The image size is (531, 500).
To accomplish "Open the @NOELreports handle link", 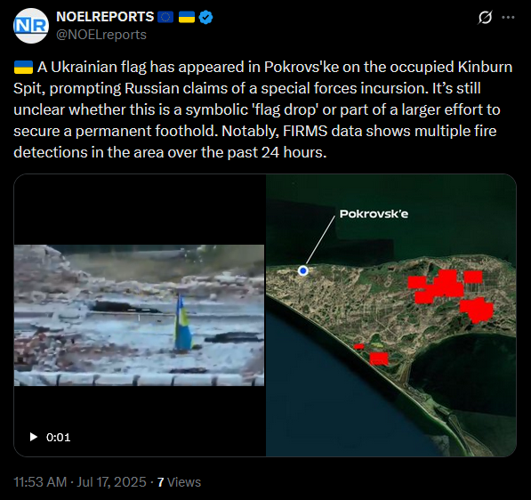I will [101, 35].
